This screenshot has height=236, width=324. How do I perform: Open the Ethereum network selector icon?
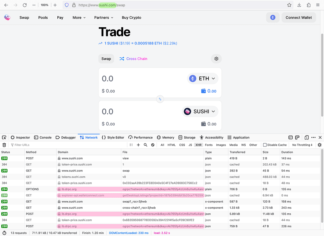(x=273, y=18)
